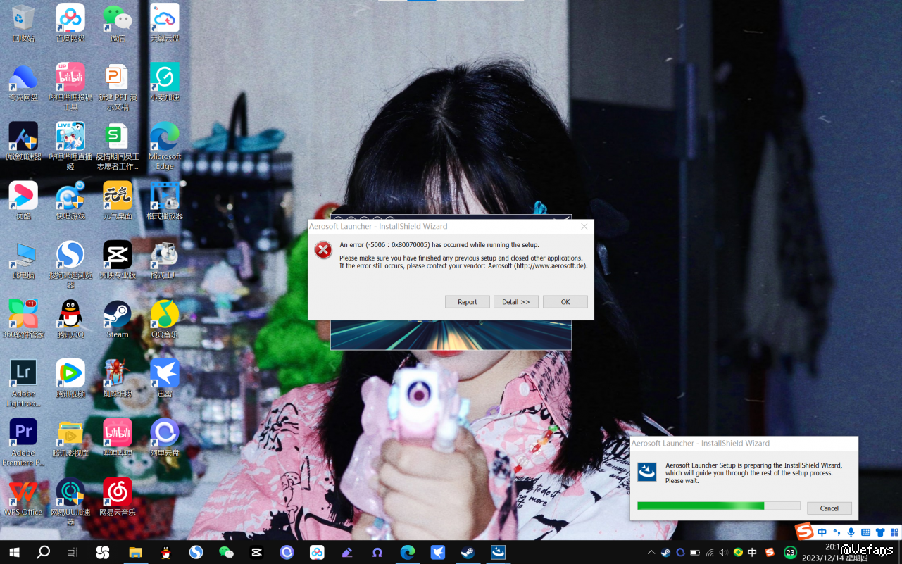This screenshot has height=564, width=902.
Task: Open the 疫情期间员工志愿者 spreadsheet file
Action: click(x=118, y=146)
